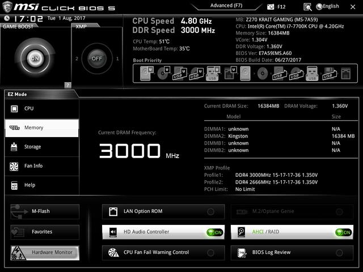The image size is (363, 272).
Task: Click the date Tue 1 Aug, 2017
Action: coord(66,18)
